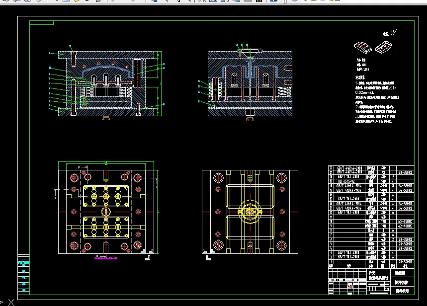Select the magenta text below the left plan view
Viewport: 427px width, 306px height.
point(106,258)
